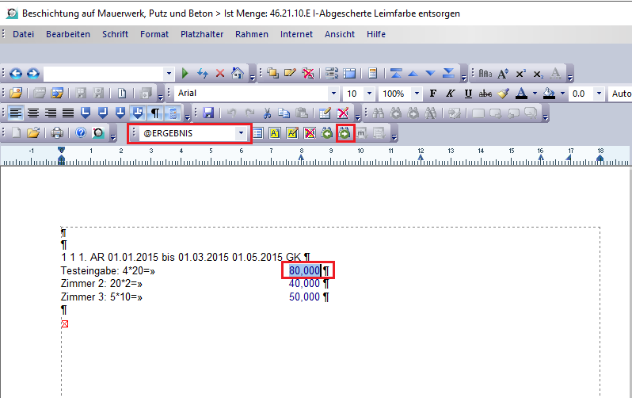
Task: Open font color picker arrow
Action: (535, 94)
